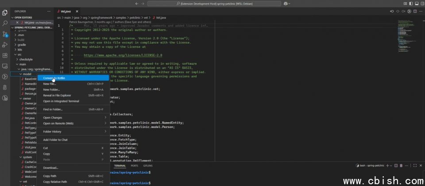Open the Extensions view
The width and height of the screenshot is (425, 186).
(5, 55)
